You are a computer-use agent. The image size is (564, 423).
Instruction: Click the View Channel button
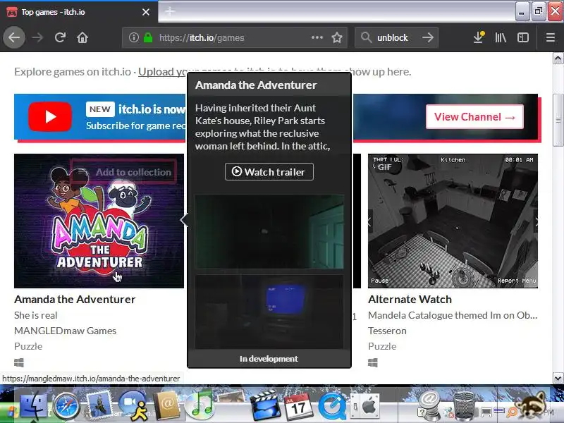[474, 116]
